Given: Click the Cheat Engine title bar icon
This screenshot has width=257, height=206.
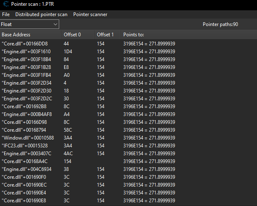Looking at the screenshot, I should 5,4.
